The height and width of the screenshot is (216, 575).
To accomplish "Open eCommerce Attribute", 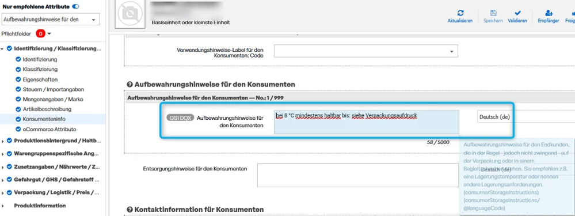I will click(x=49, y=129).
